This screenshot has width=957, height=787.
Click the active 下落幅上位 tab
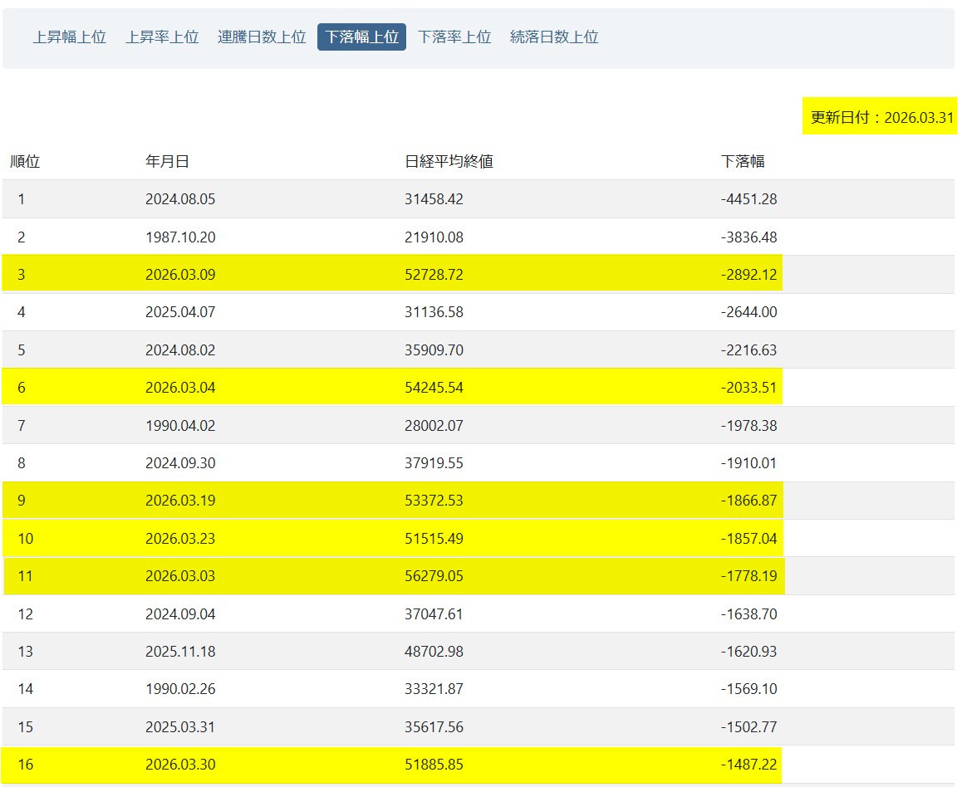[361, 37]
